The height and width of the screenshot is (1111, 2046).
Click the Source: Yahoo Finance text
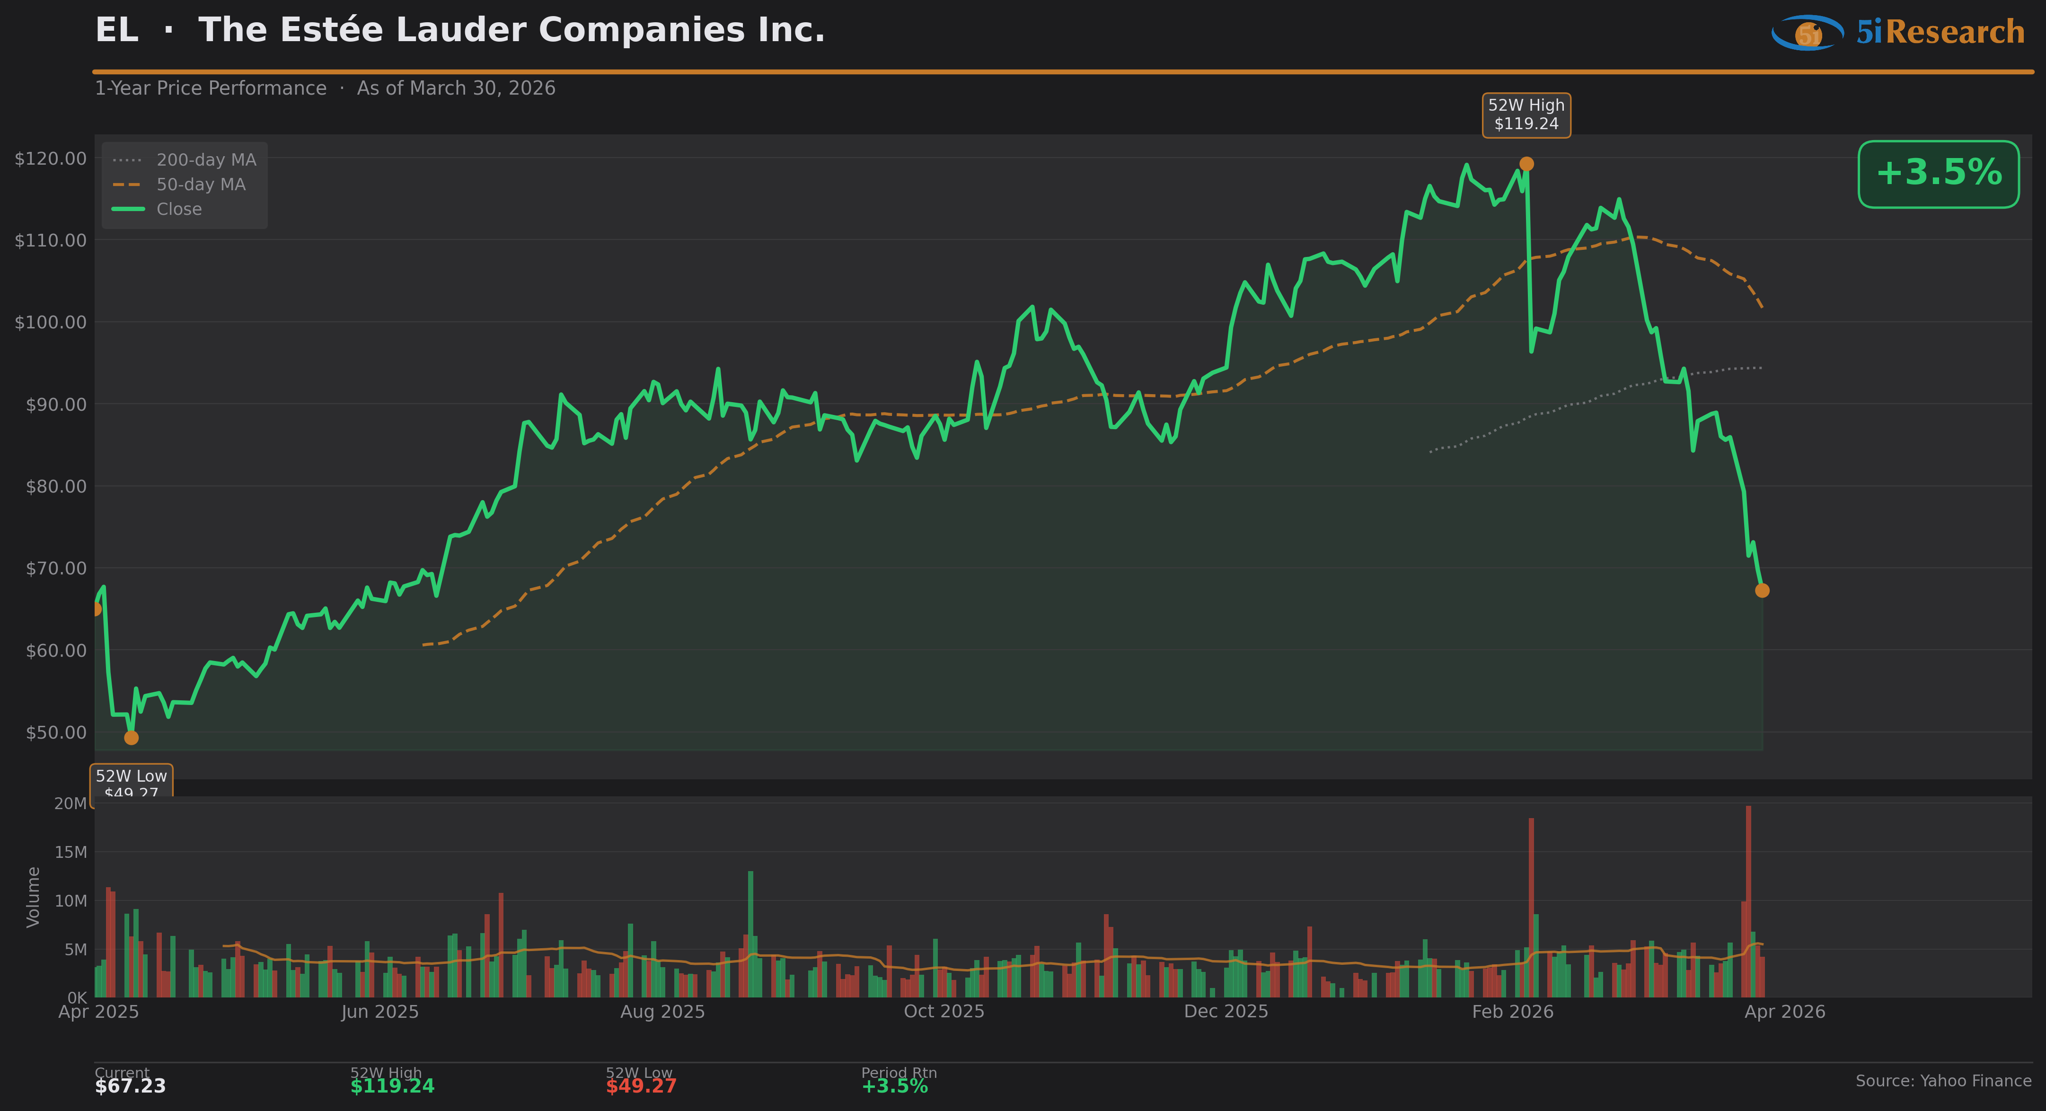[x=1943, y=1081]
